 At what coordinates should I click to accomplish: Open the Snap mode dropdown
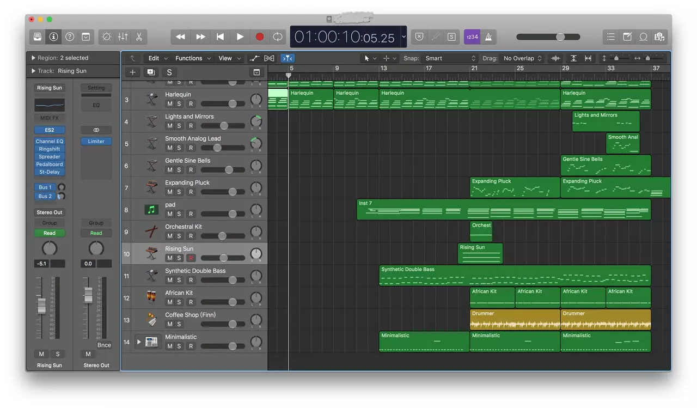(449, 58)
